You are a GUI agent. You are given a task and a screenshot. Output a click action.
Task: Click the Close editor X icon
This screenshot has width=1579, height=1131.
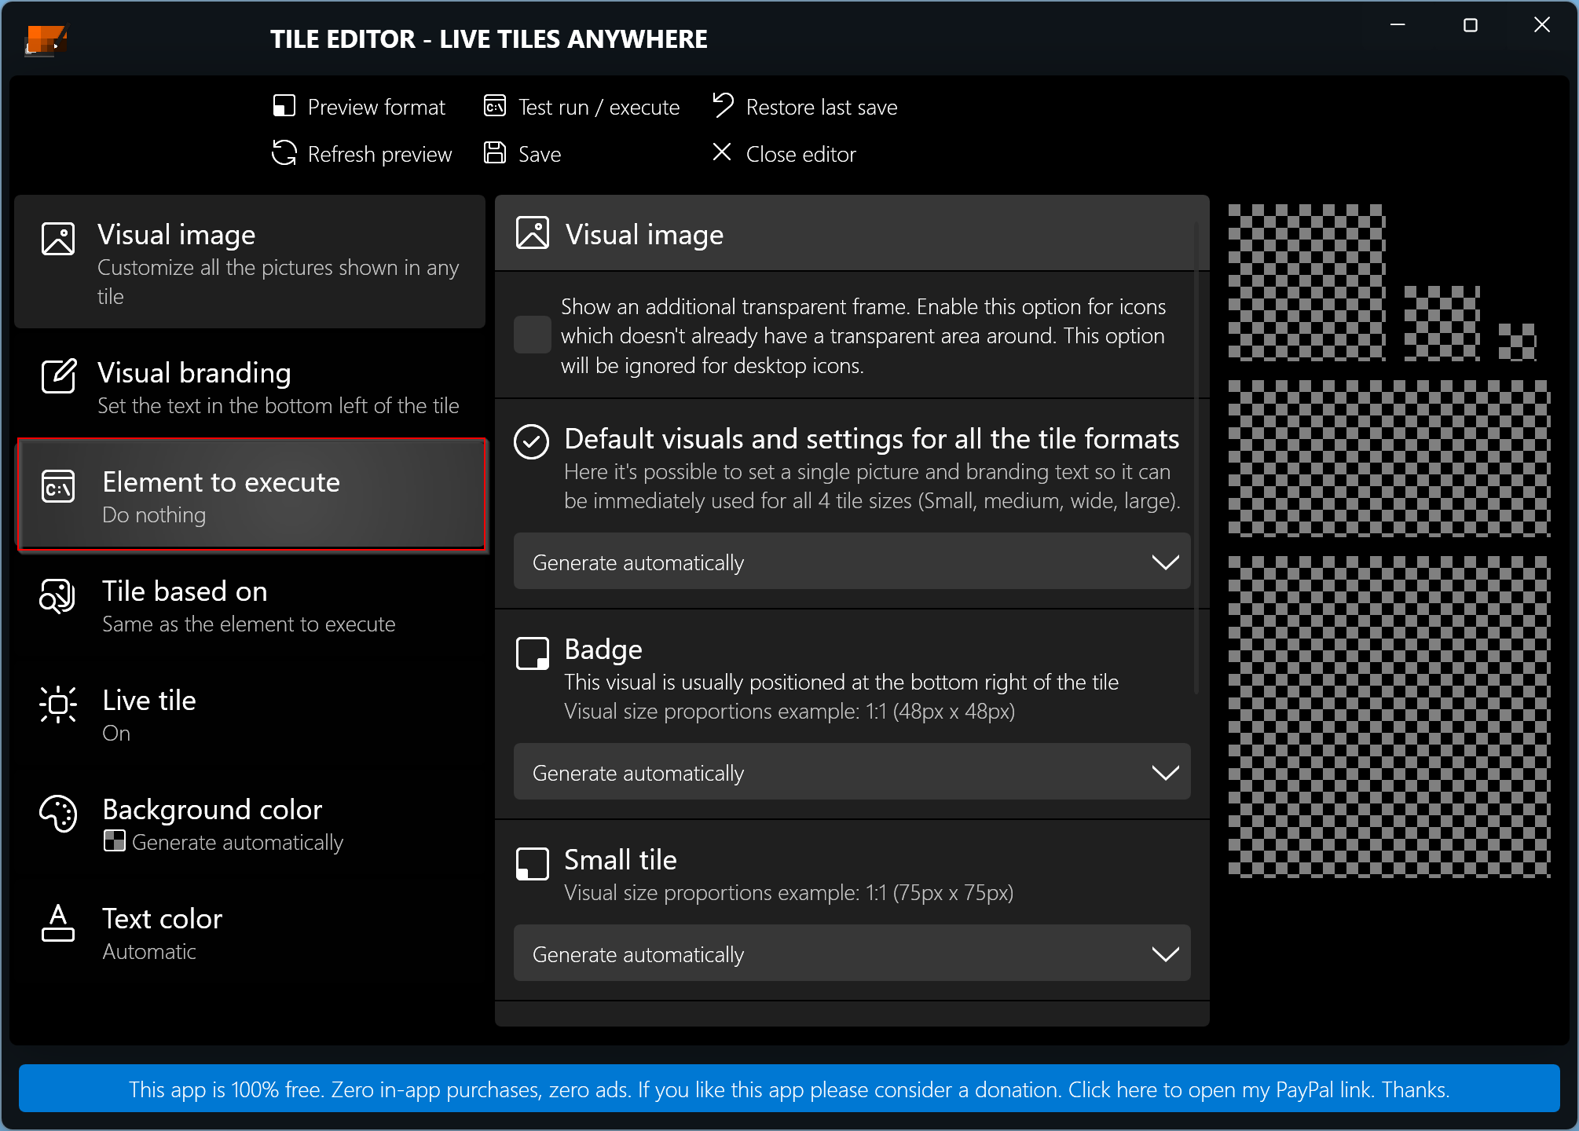coord(722,152)
